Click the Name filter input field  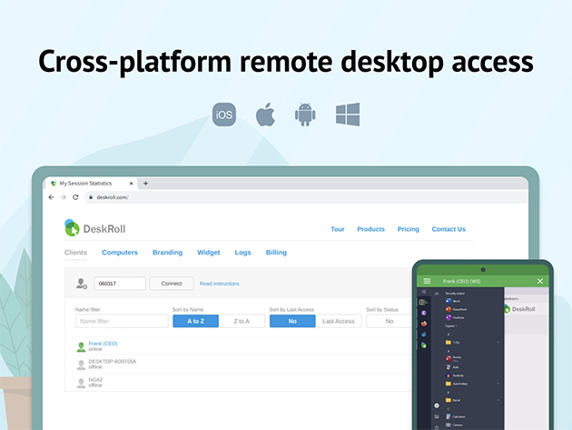[122, 321]
